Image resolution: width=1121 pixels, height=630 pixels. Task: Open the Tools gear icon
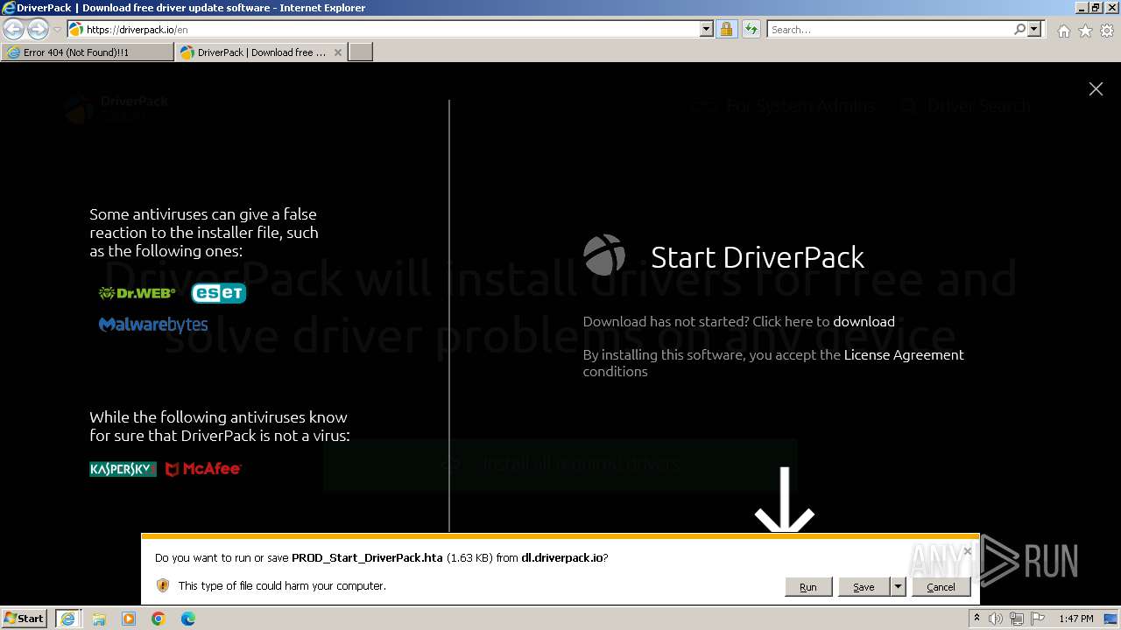pyautogui.click(x=1107, y=31)
